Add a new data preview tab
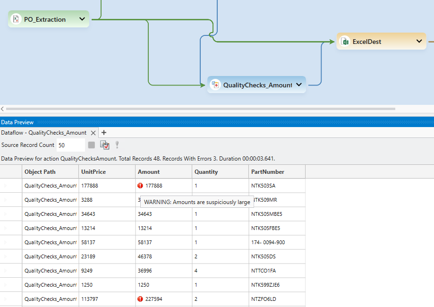Image resolution: width=434 pixels, height=307 pixels. pyautogui.click(x=104, y=133)
